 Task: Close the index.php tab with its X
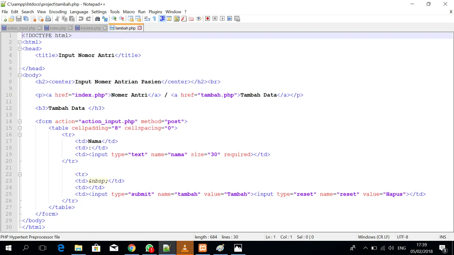coord(70,28)
